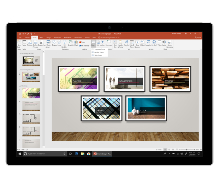Insert Icons
Viewport: 218px width, 188px height.
coord(59,43)
